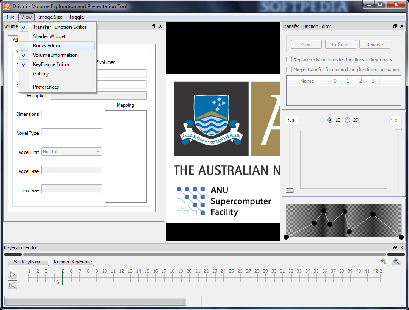Click the rightmost gradient control point
The image size is (409, 310).
[x=401, y=237]
